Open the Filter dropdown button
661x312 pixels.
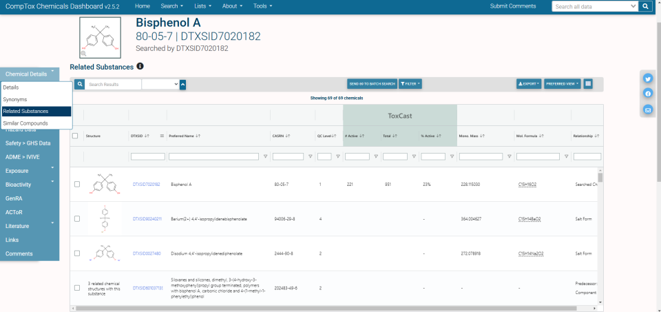click(x=410, y=84)
